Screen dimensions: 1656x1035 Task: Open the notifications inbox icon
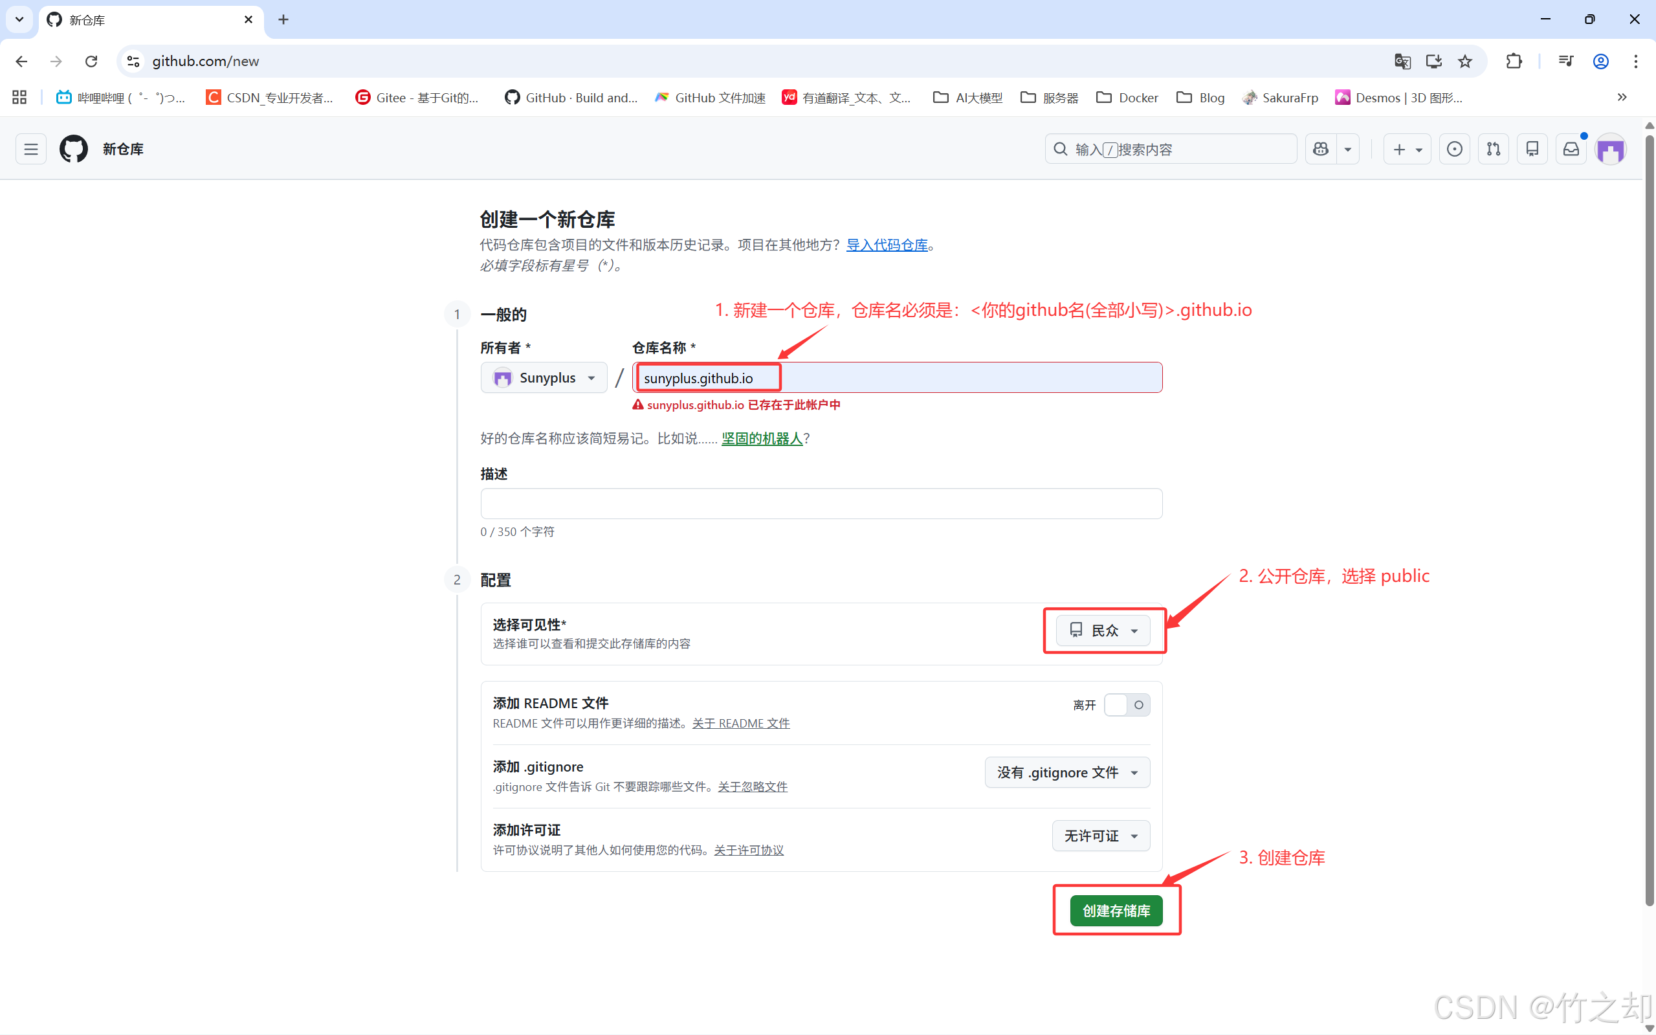(1571, 150)
